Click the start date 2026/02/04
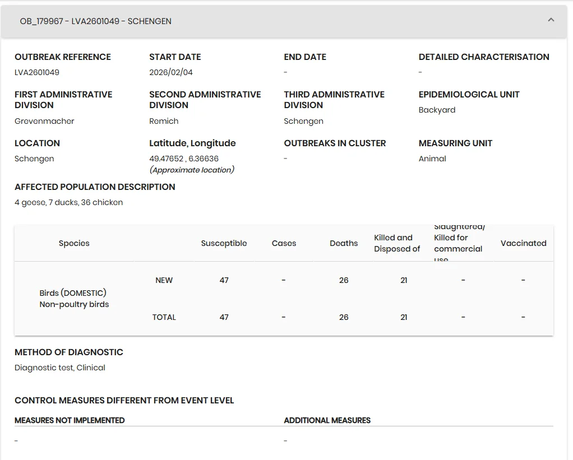Screen dimensions: 573x460 [x=170, y=72]
